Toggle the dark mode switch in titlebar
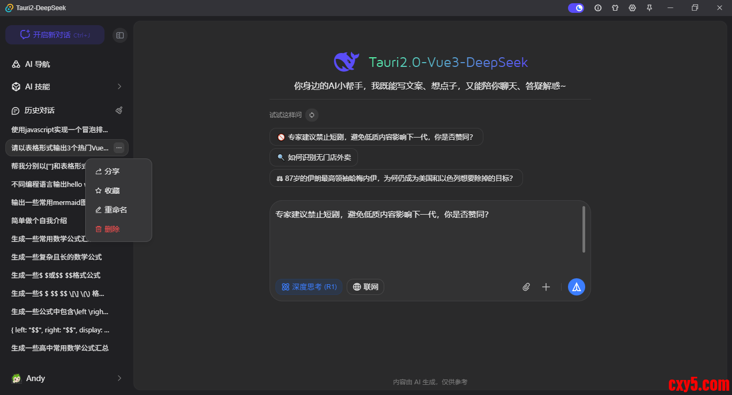Image resolution: width=732 pixels, height=395 pixels. tap(576, 7)
